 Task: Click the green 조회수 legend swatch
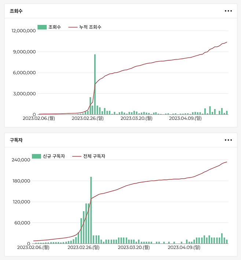42,27
